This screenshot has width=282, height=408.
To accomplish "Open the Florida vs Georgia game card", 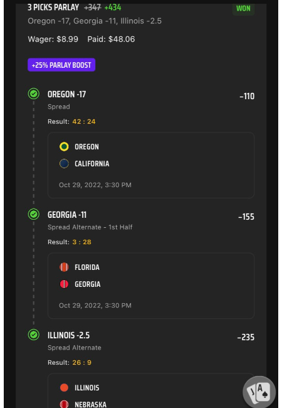I will [x=151, y=286].
